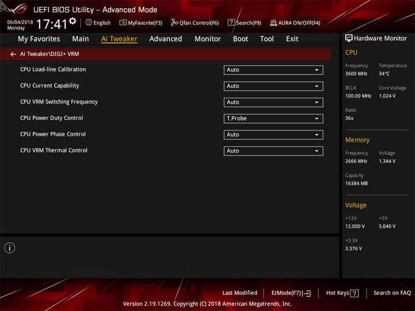415x311 pixels.
Task: Open the Advanced tab
Action: coord(165,39)
